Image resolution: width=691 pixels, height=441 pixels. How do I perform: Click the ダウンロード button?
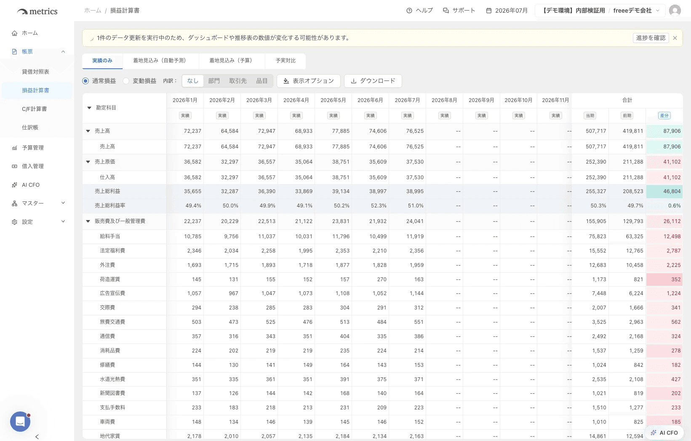coord(373,81)
